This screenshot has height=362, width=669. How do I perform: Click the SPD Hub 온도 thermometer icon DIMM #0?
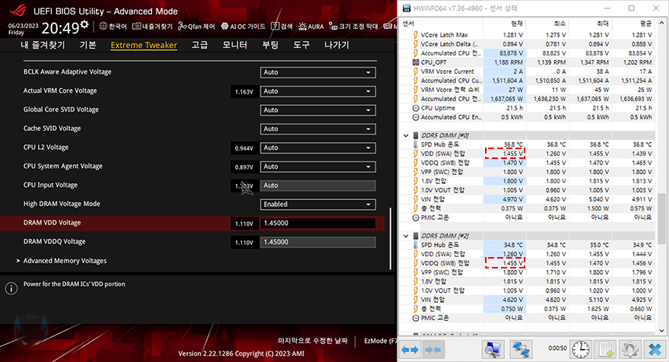(x=416, y=144)
